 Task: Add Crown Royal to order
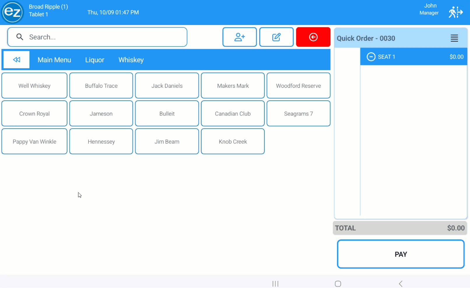(34, 113)
